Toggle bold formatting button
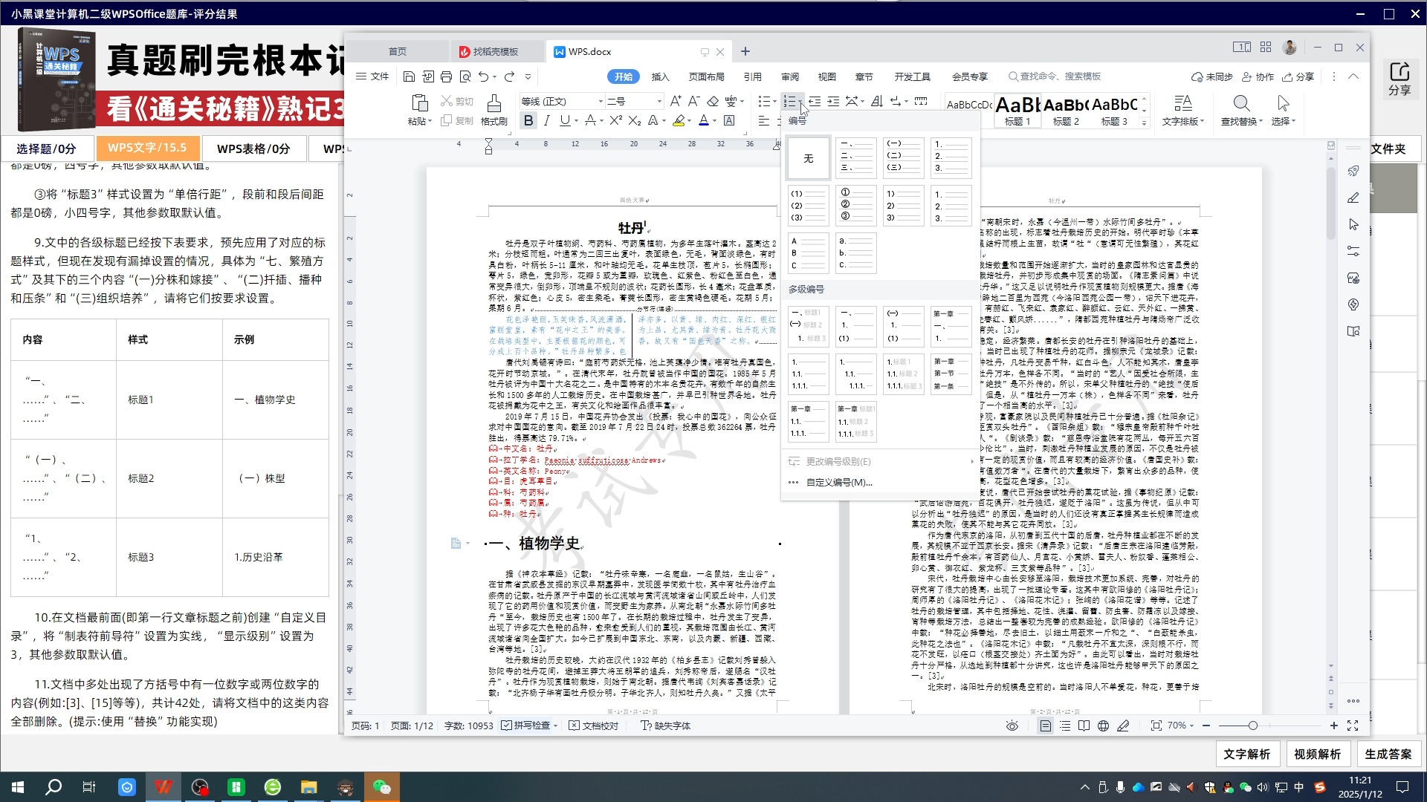This screenshot has height=802, width=1427. pyautogui.click(x=528, y=120)
